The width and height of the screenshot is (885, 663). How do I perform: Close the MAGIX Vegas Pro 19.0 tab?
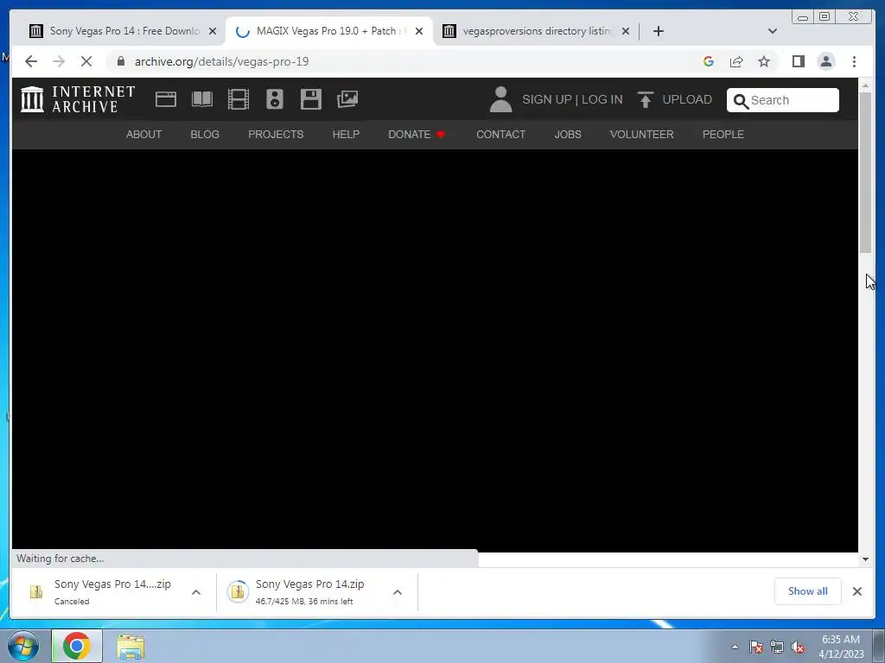419,31
